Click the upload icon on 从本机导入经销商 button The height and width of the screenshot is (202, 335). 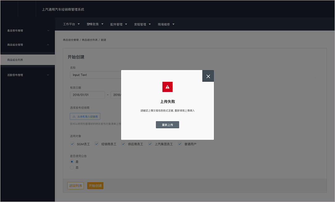pyautogui.click(x=75, y=116)
